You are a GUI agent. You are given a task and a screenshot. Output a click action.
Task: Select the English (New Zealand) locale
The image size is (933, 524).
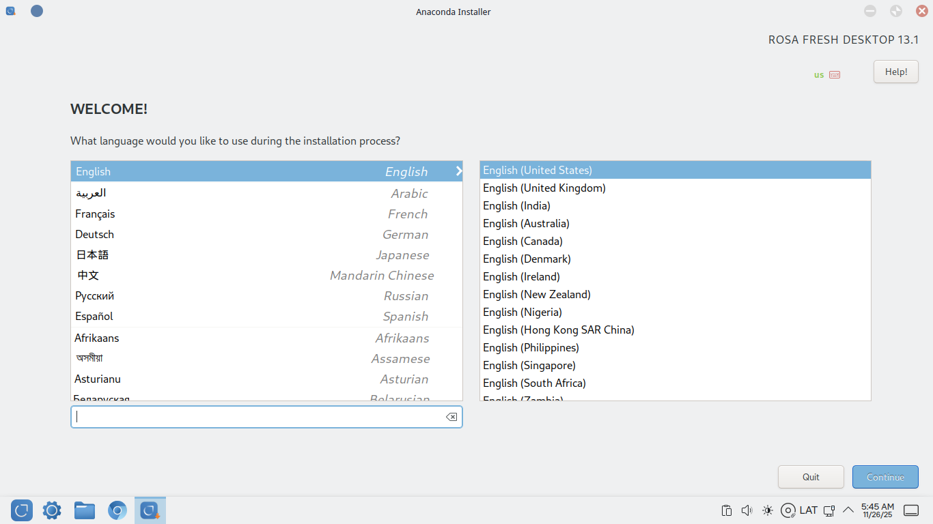pyautogui.click(x=676, y=294)
